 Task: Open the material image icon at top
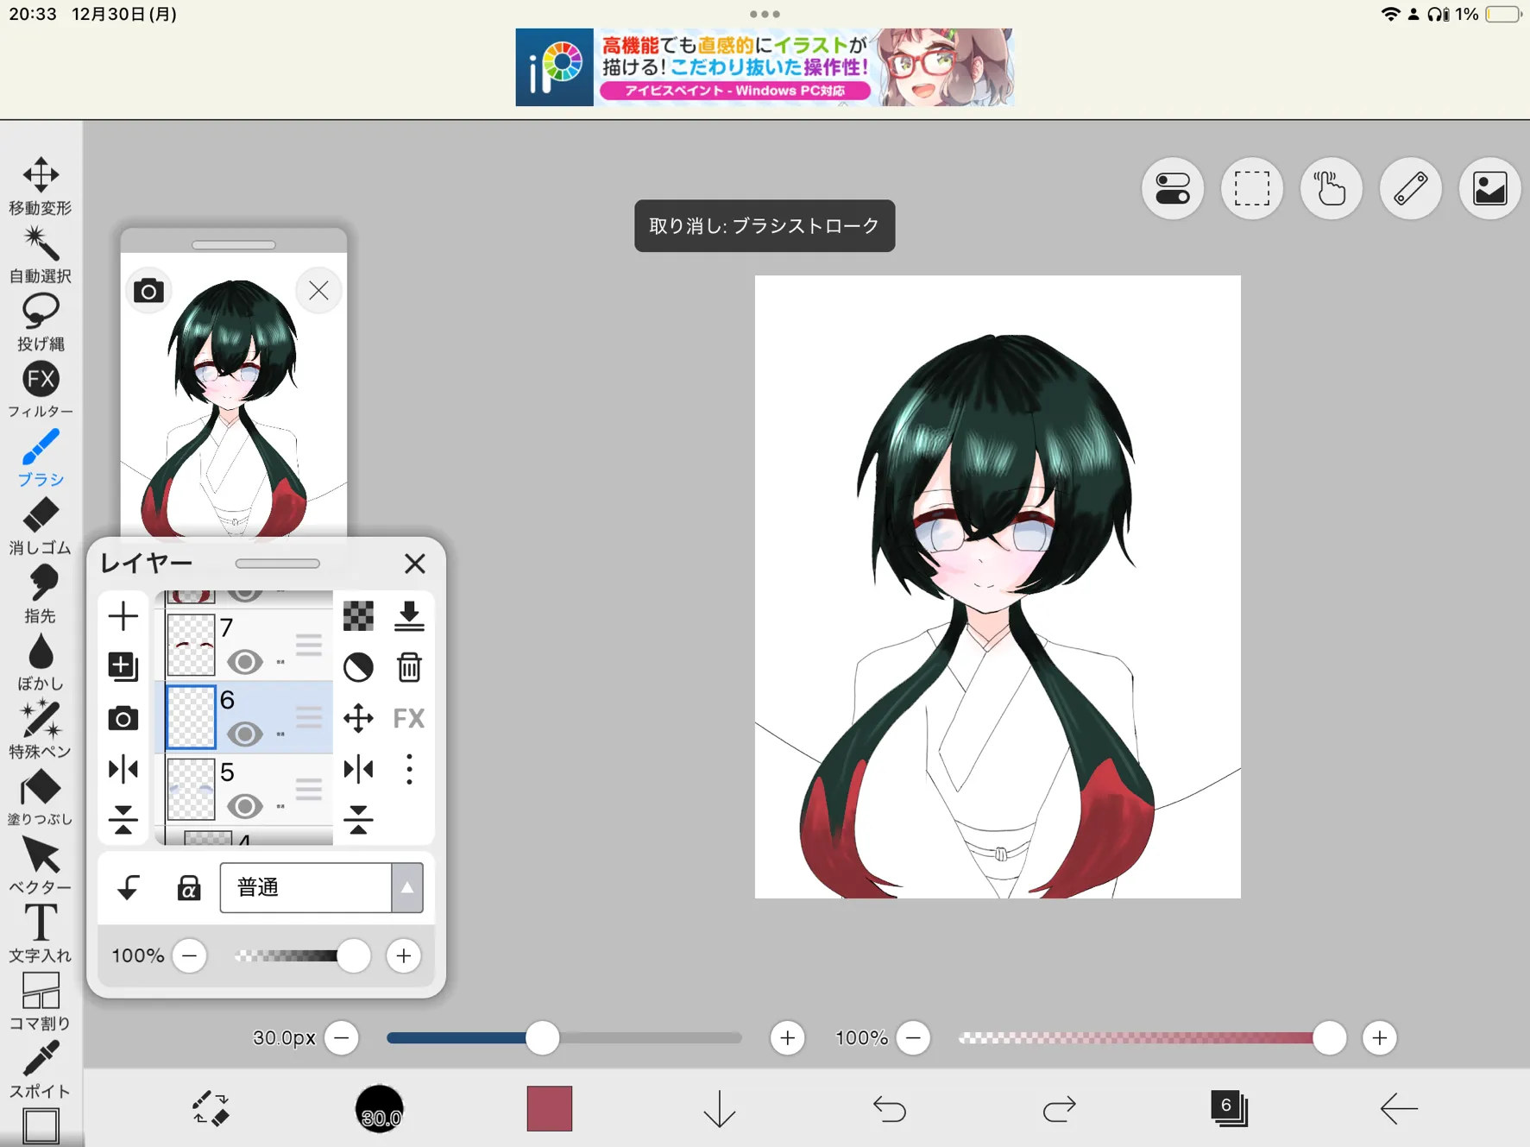tap(1489, 188)
